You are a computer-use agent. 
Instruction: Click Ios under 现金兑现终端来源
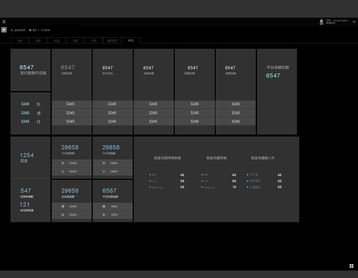pos(155,181)
